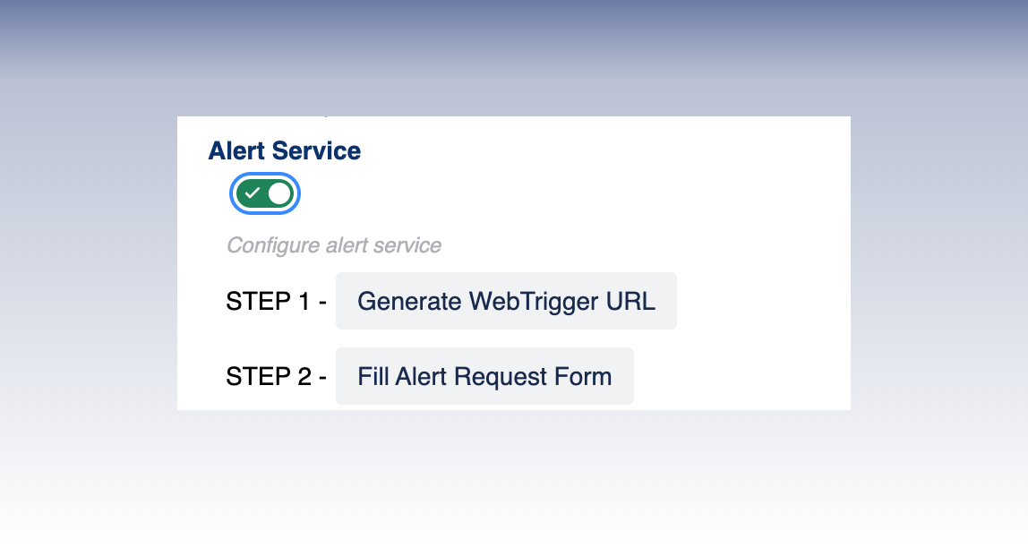The width and height of the screenshot is (1028, 548).
Task: Click the white knob of the toggle
Action: 279,193
